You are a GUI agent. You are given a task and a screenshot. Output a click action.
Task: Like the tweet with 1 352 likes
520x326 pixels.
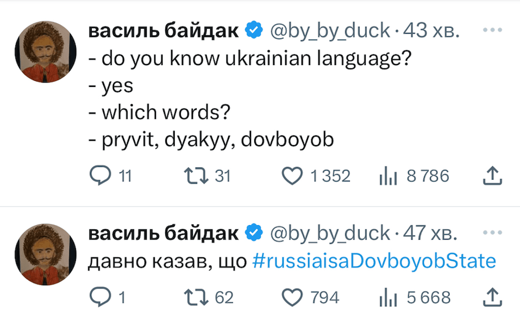[x=293, y=175]
